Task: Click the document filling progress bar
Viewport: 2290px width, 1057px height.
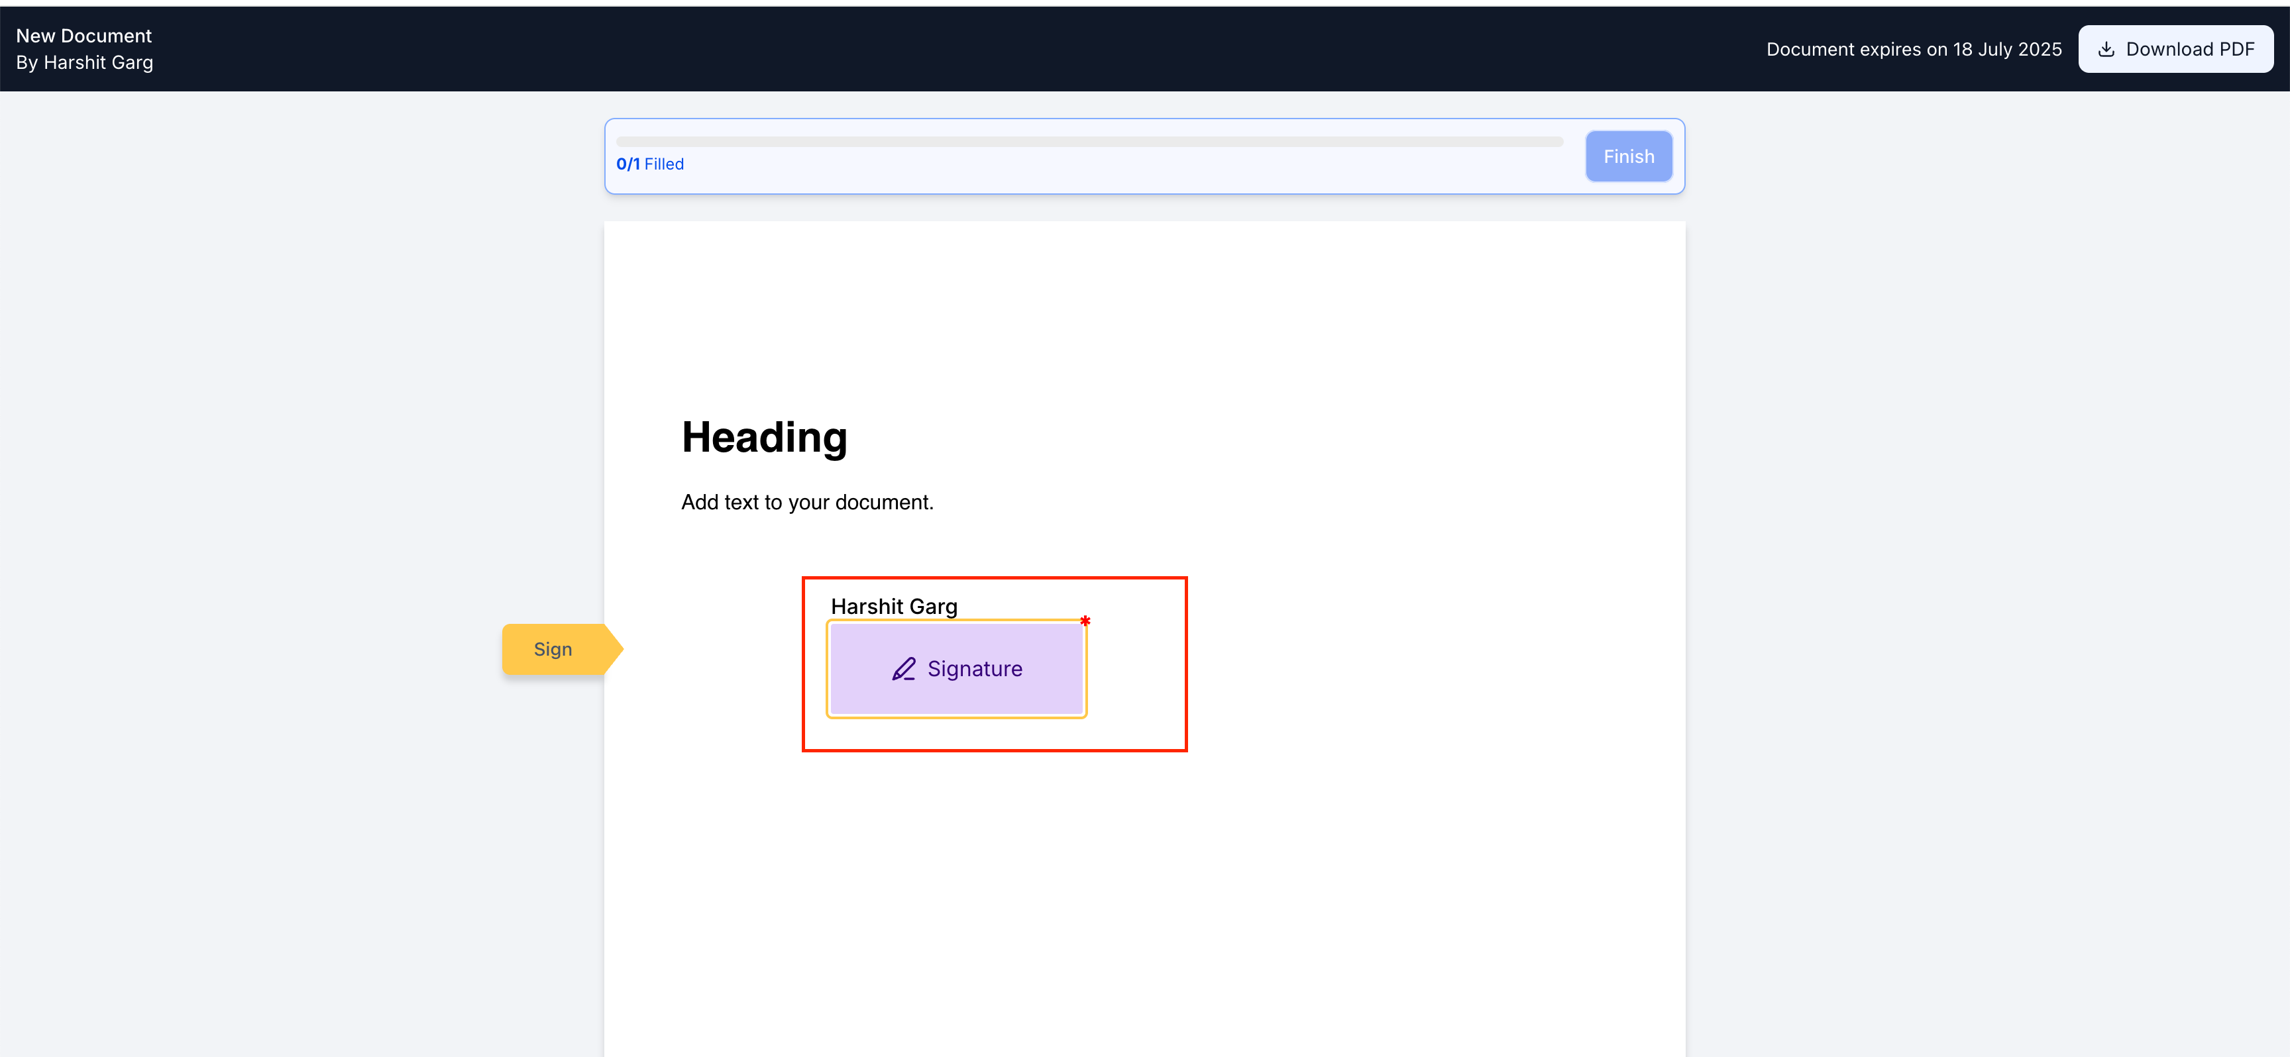Action: click(1089, 142)
